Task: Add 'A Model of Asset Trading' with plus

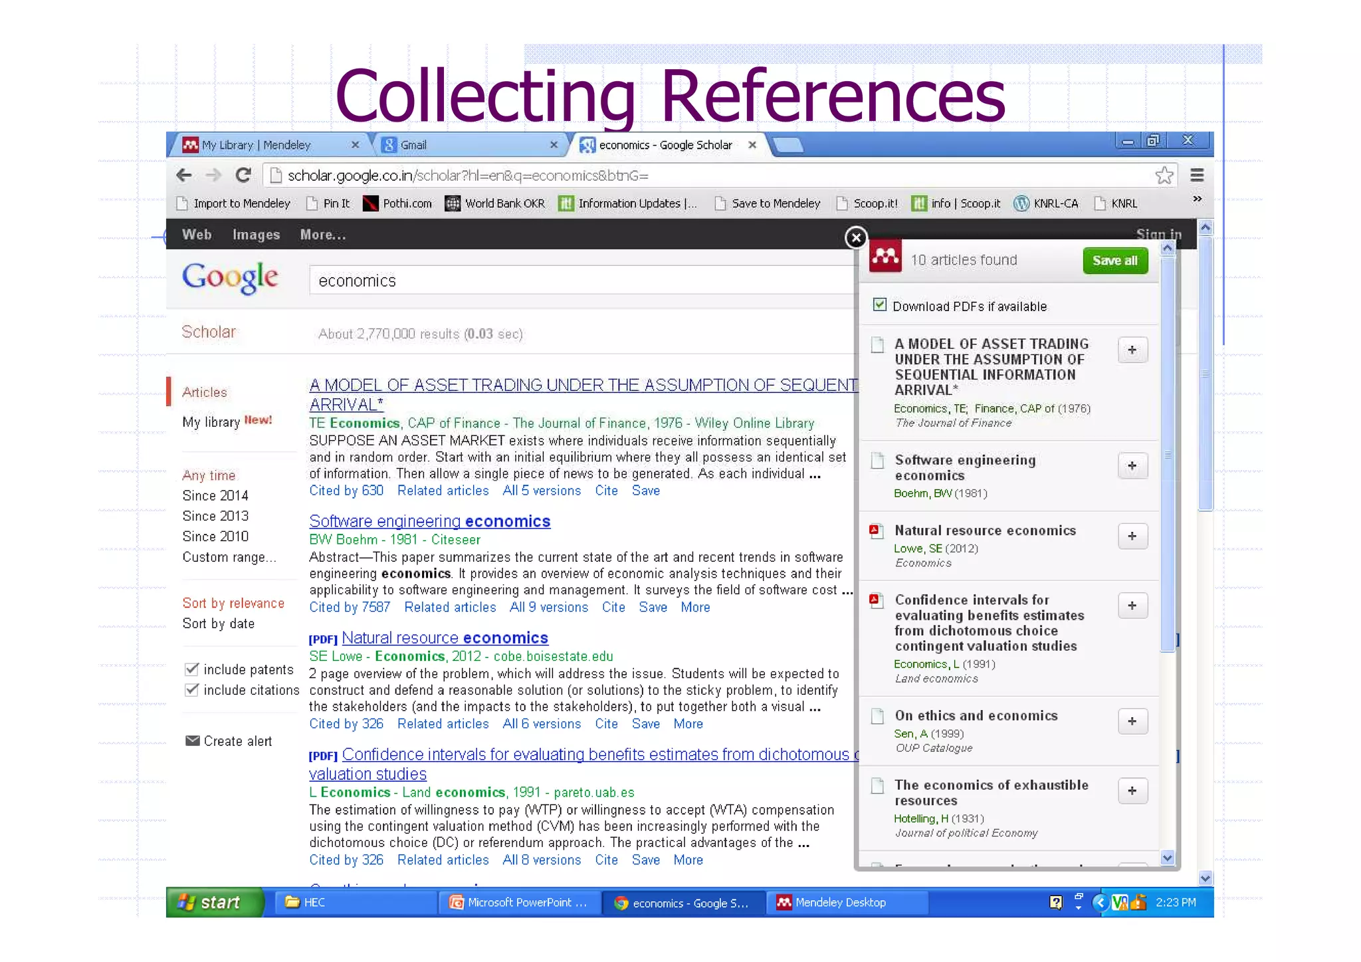Action: pos(1132,350)
